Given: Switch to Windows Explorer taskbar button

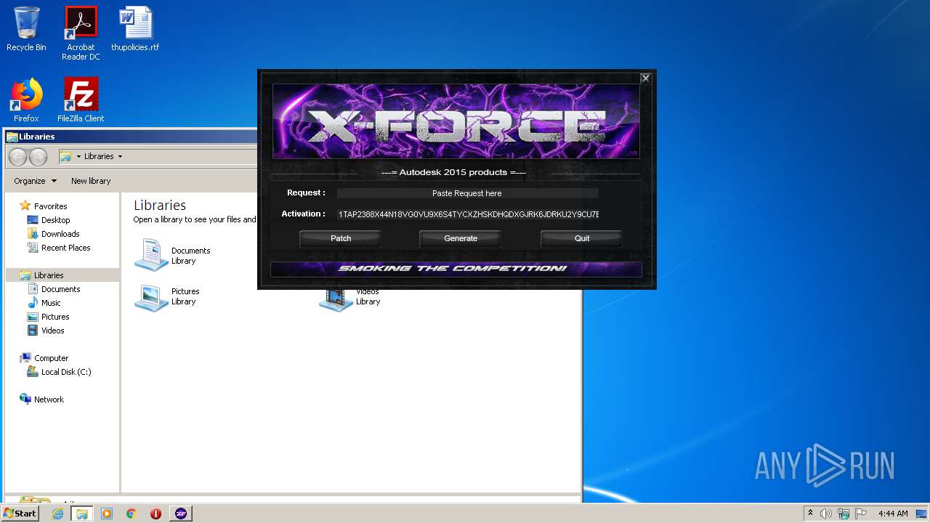Looking at the screenshot, I should click(82, 514).
